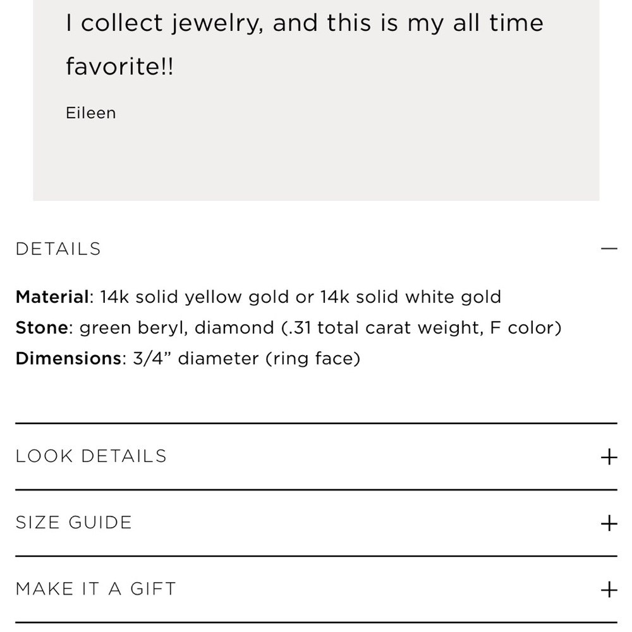Click the DETAILS section heading

[x=58, y=248]
